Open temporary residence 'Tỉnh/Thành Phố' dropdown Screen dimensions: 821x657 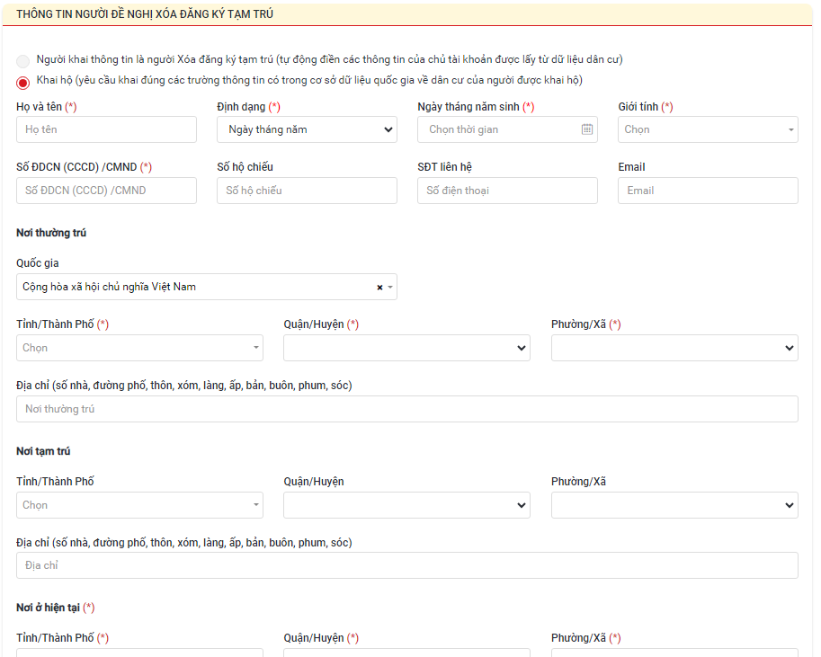coord(139,505)
